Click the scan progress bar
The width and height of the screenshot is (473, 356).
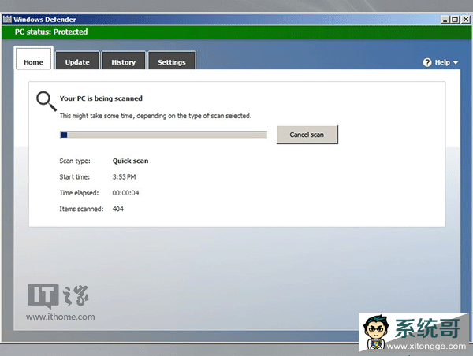(x=163, y=135)
